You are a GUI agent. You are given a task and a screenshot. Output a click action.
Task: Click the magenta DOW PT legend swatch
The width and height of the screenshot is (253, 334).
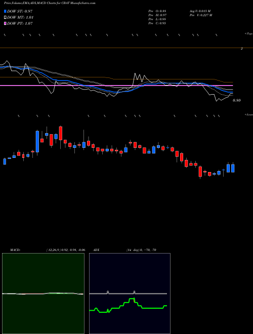[x=5, y=23]
